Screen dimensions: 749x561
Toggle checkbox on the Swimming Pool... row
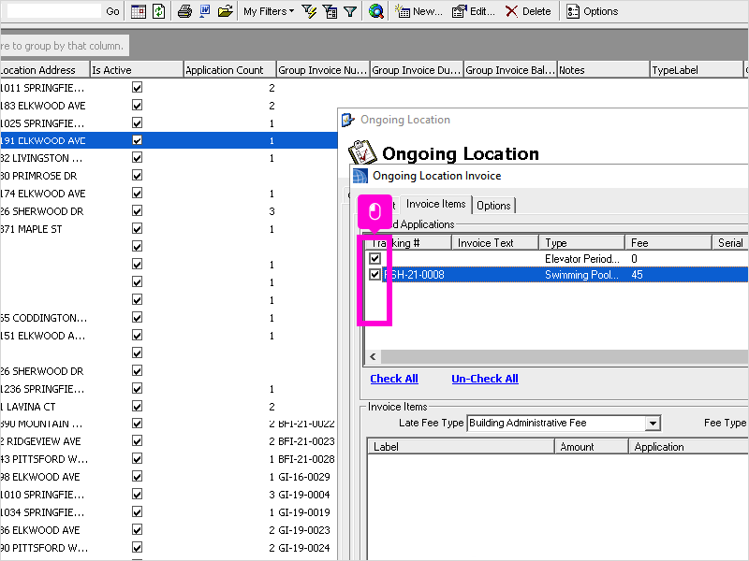(x=375, y=274)
